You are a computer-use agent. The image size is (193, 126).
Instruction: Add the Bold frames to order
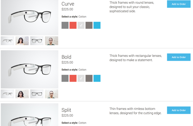[x=179, y=57]
